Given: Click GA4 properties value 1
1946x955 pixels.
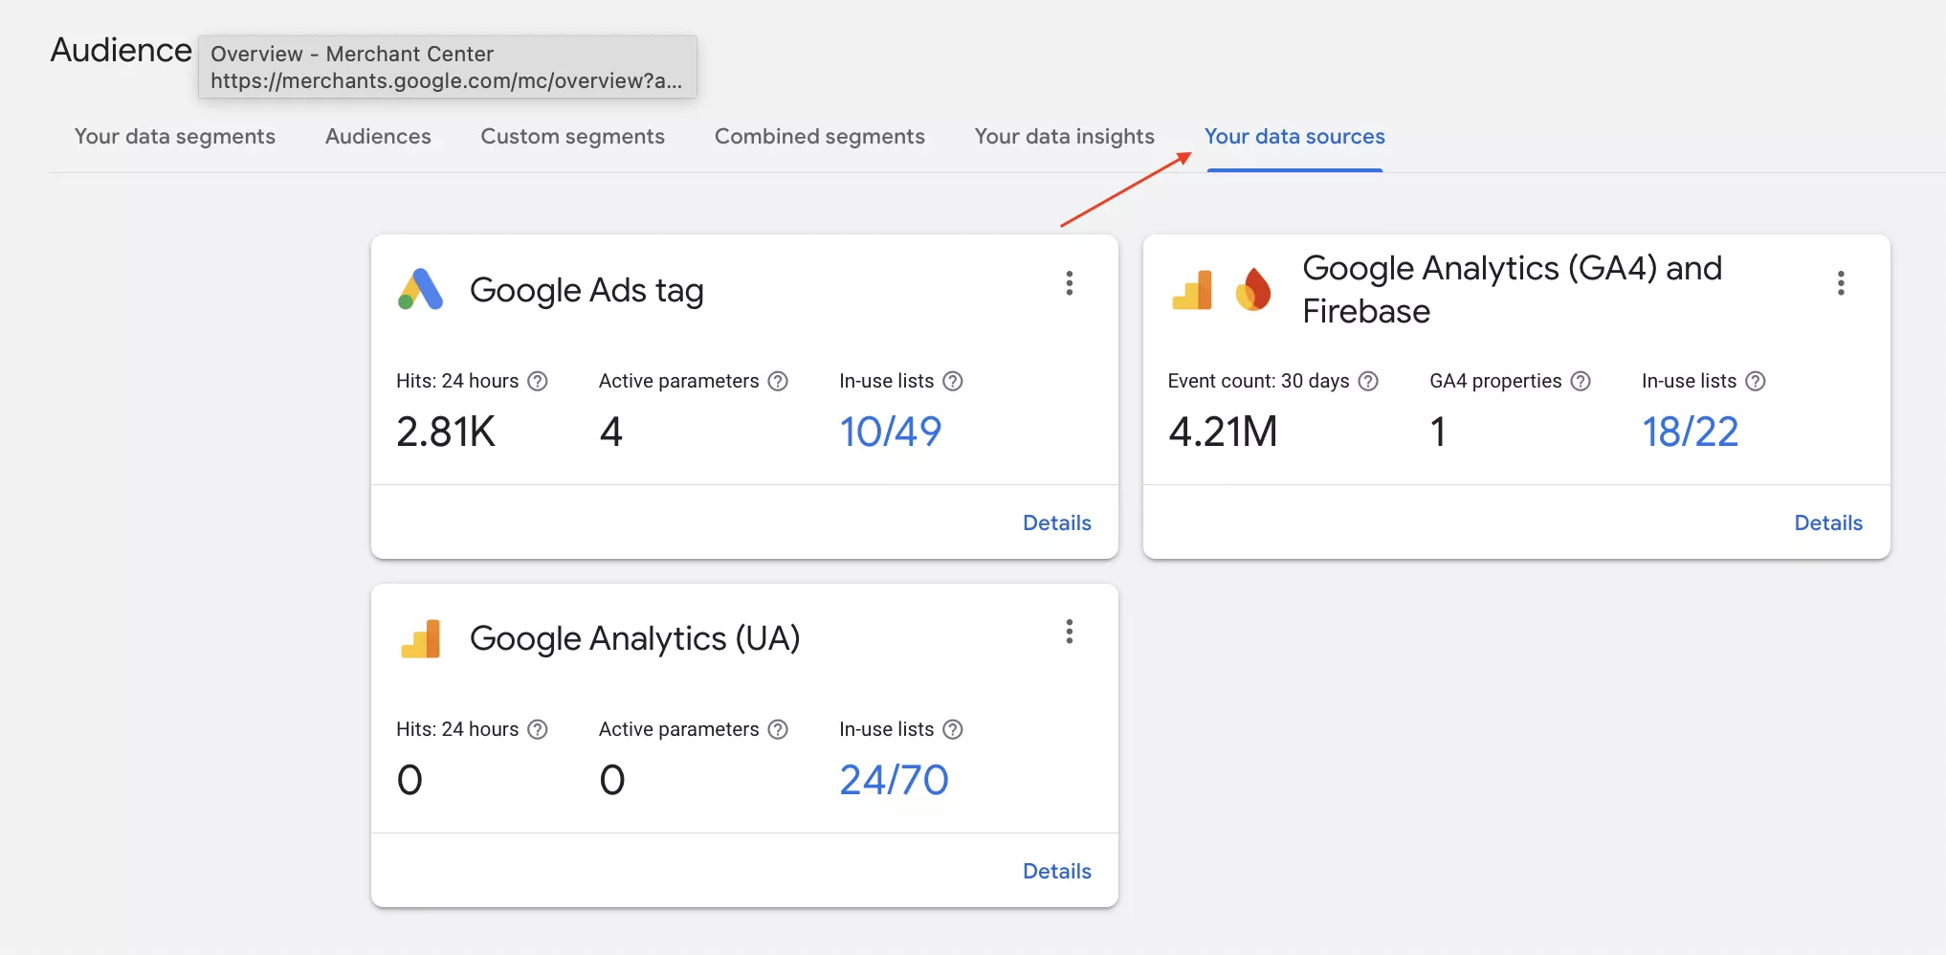Looking at the screenshot, I should 1438,432.
